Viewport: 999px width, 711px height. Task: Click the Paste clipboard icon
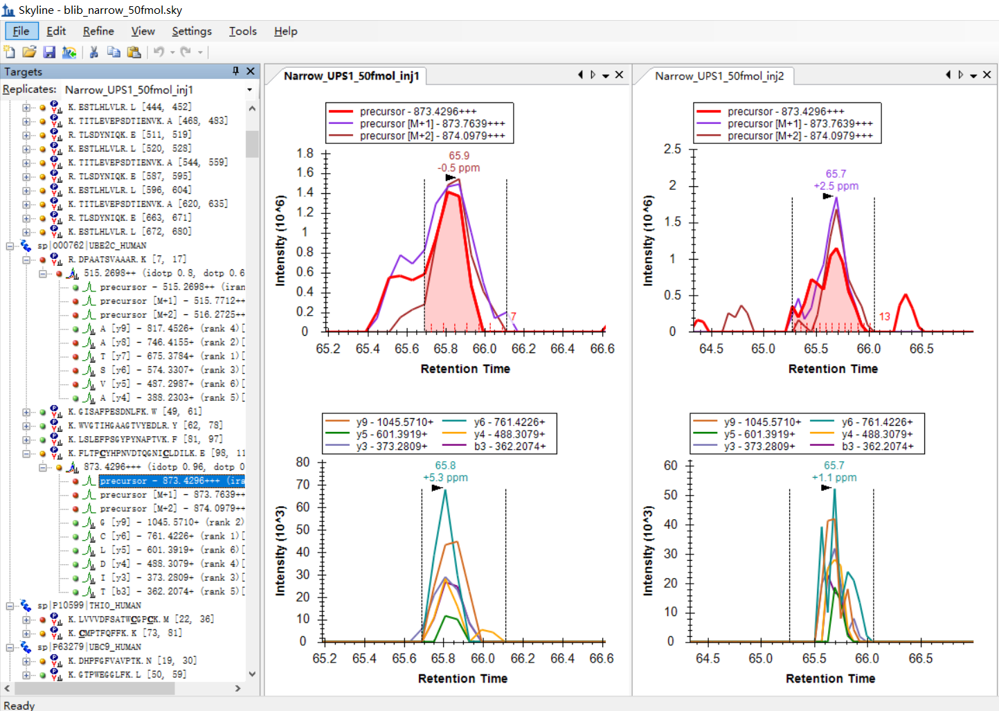coord(134,52)
